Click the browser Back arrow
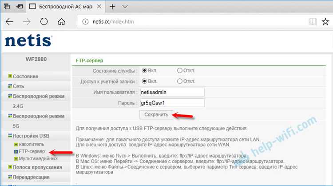Viewport: 333px width, 186px height. coord(9,21)
